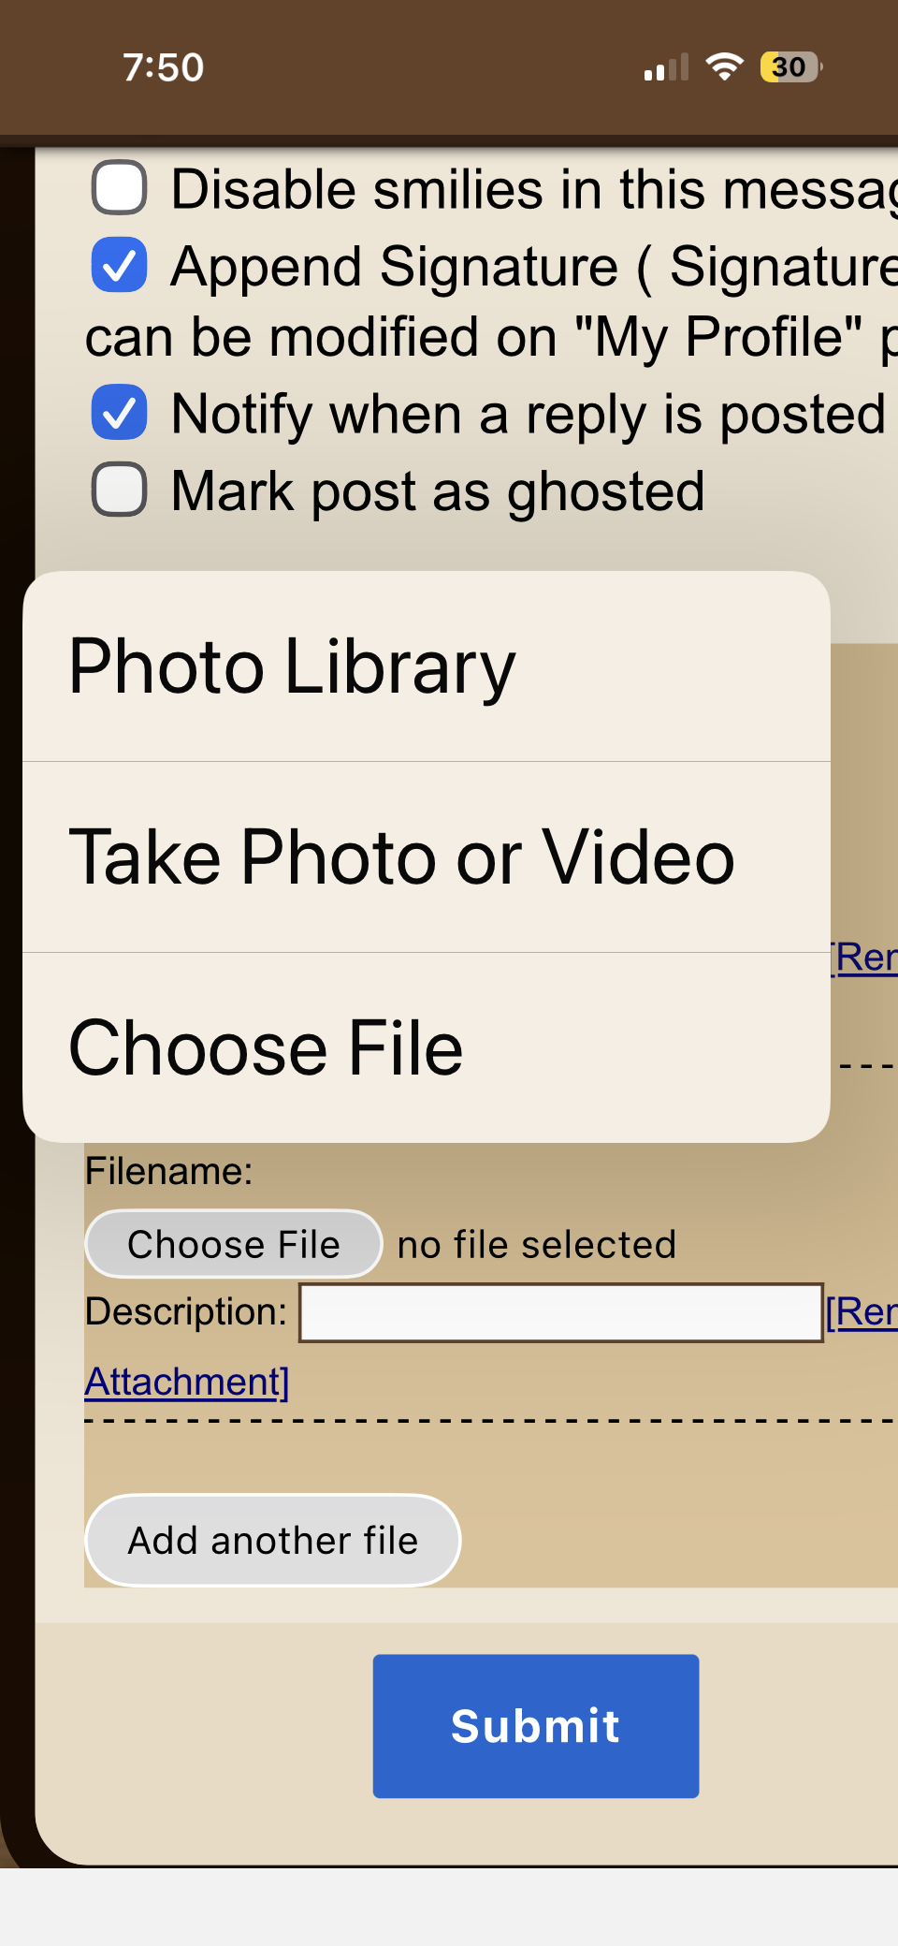The image size is (898, 1946).
Task: Tap the battery level indicator
Action: click(x=790, y=66)
